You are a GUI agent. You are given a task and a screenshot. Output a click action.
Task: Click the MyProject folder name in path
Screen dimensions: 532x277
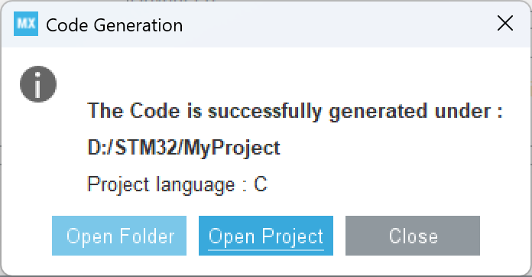(x=232, y=148)
